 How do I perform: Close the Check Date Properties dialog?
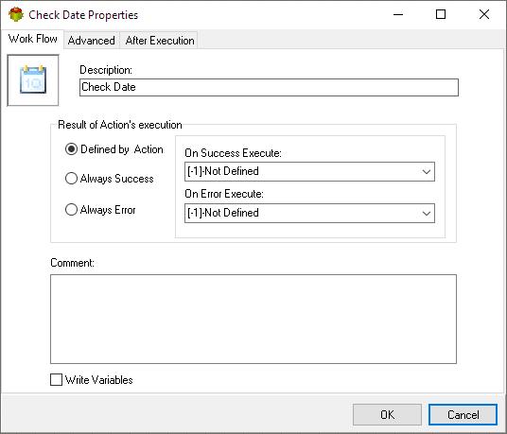tap(484, 14)
